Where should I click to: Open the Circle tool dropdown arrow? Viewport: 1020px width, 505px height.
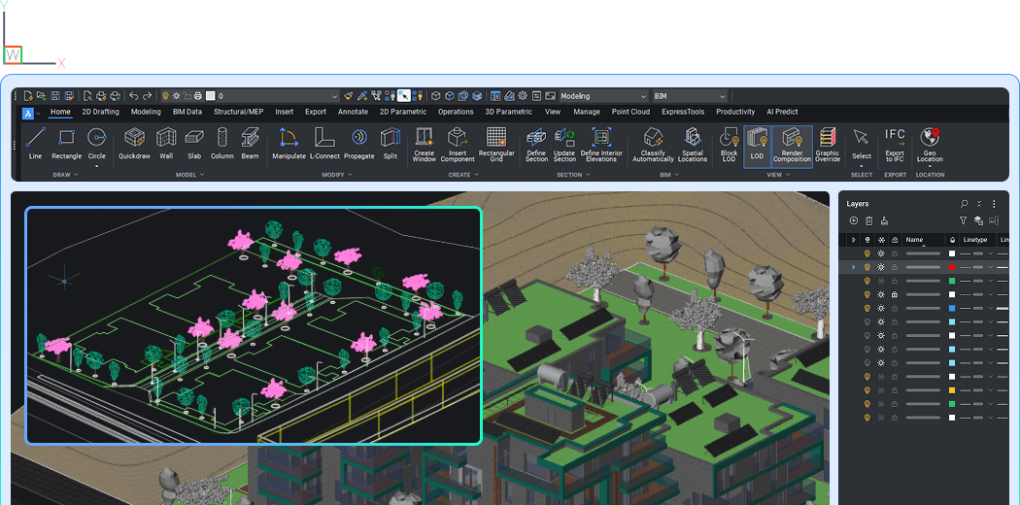97,165
